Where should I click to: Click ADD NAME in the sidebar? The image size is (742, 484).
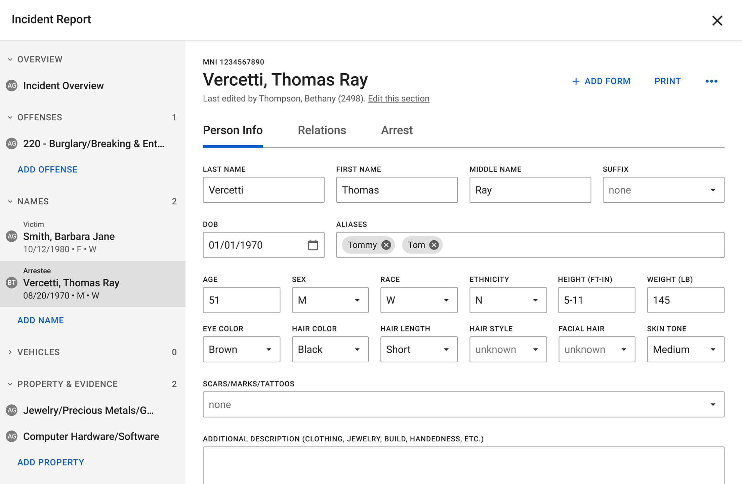pyautogui.click(x=41, y=320)
